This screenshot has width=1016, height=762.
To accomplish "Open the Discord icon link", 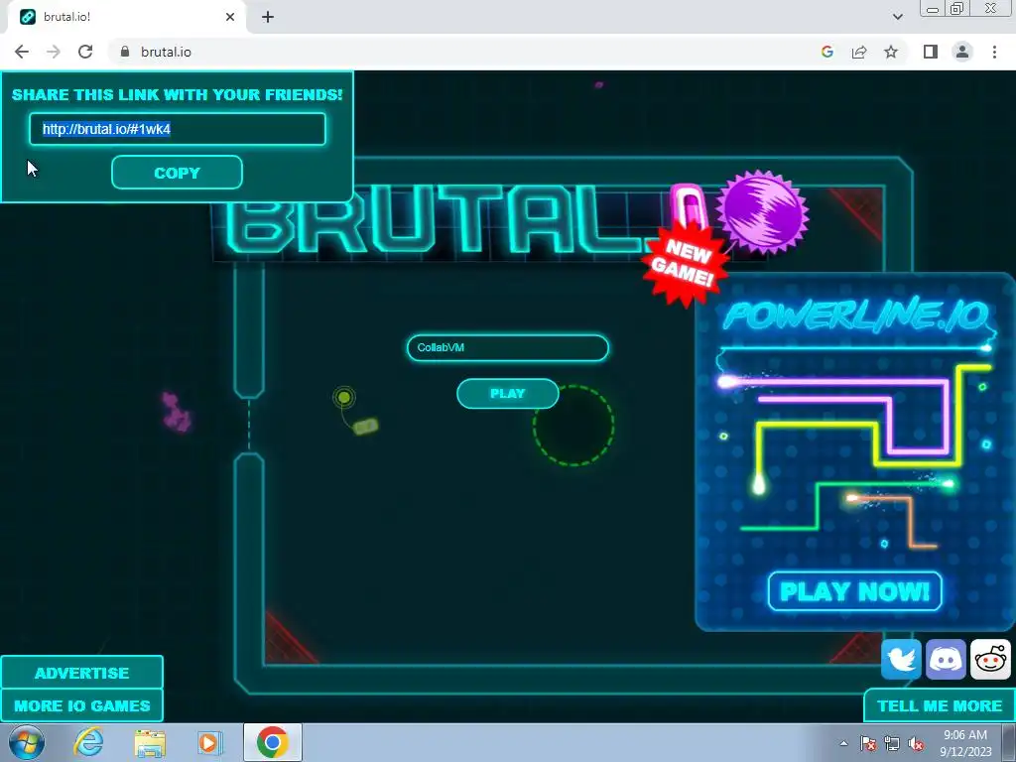I will coord(946,659).
